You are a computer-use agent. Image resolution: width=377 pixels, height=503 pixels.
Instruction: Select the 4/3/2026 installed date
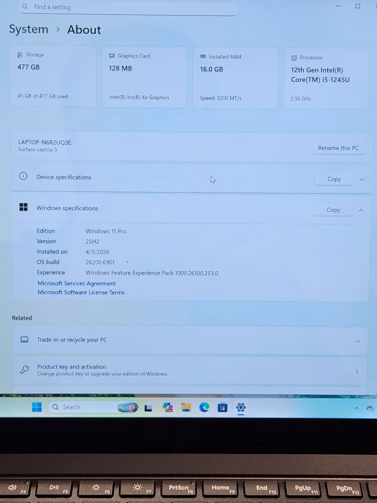coord(97,252)
